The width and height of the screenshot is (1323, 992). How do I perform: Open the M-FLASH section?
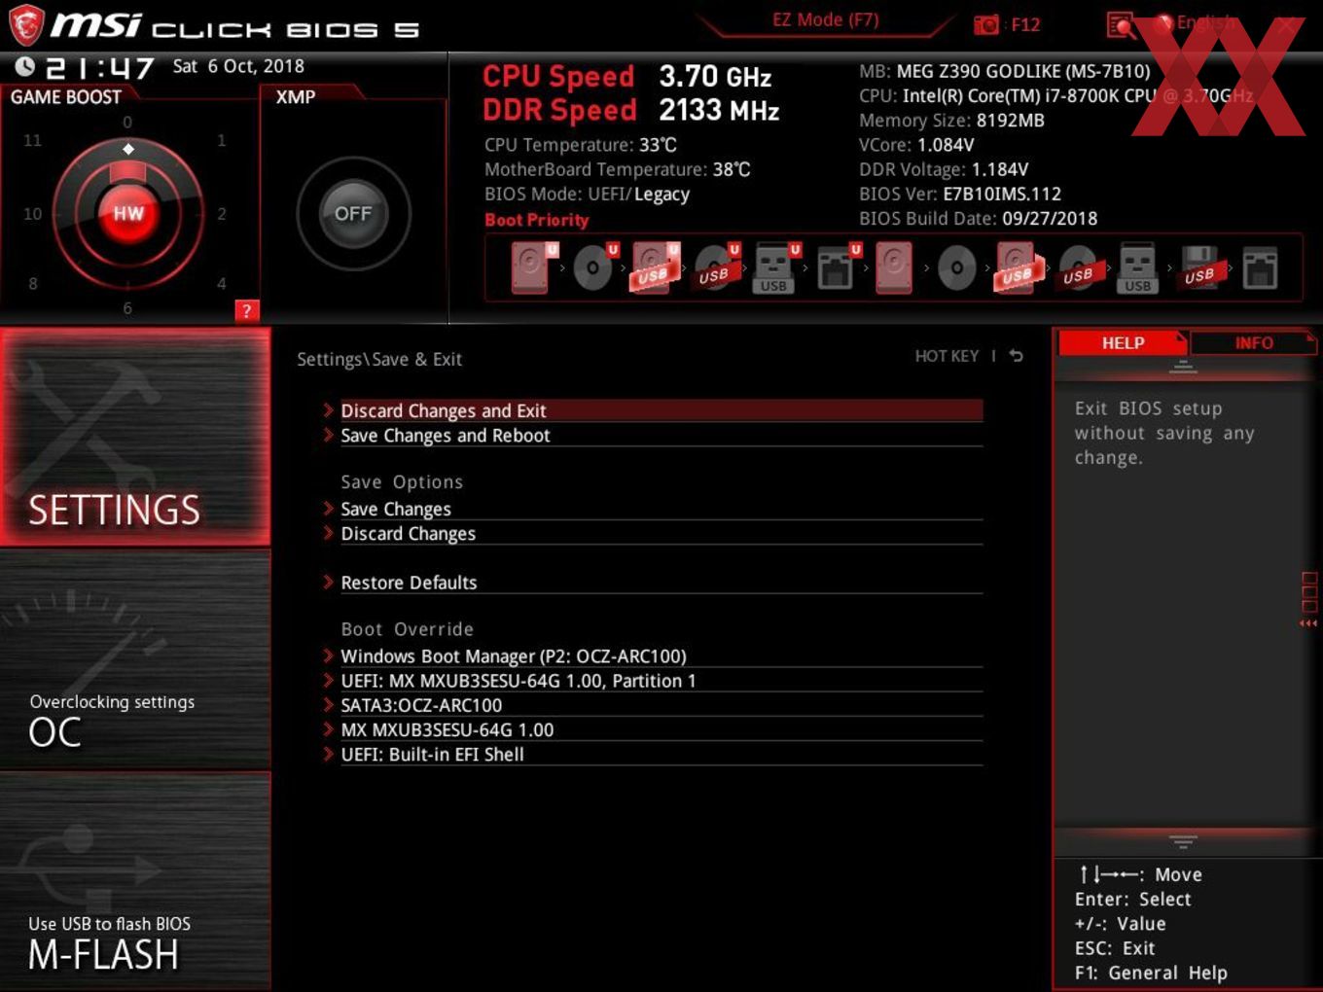tap(135, 881)
